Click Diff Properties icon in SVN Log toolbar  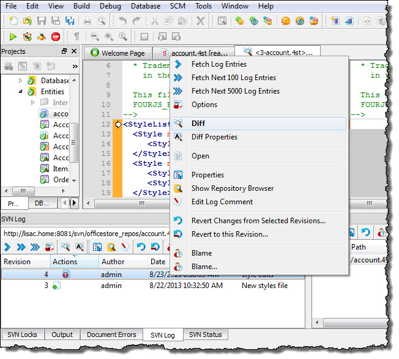80,247
